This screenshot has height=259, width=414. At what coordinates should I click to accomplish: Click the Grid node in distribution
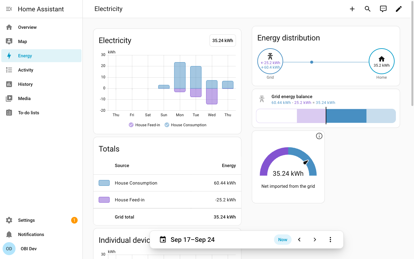(x=270, y=62)
